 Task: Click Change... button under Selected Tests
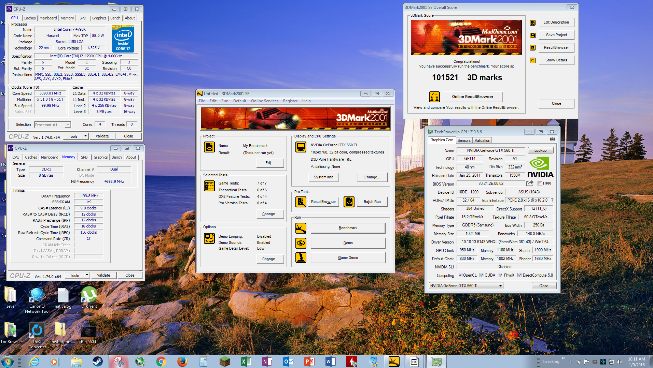coord(270,214)
